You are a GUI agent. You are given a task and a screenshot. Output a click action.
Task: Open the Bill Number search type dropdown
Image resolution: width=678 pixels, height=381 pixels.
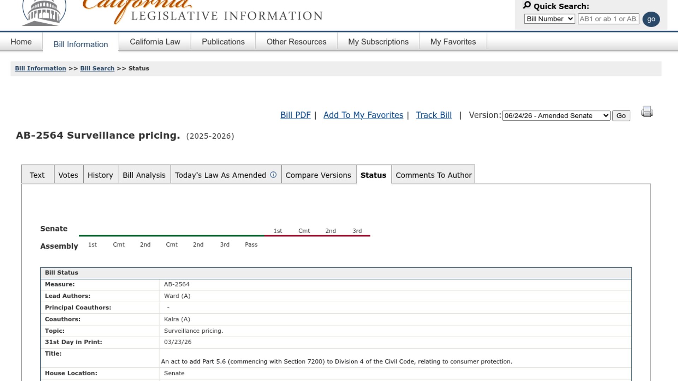[550, 19]
